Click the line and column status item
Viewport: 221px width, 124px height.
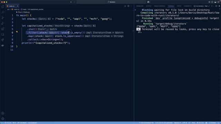(x=164, y=123)
